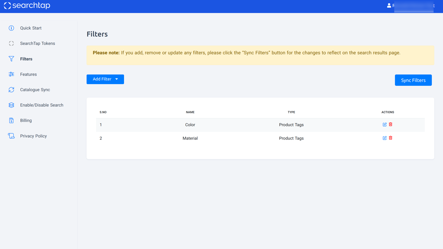
Task: Click the Enable/Disable Search layers icon
Action: [11, 105]
